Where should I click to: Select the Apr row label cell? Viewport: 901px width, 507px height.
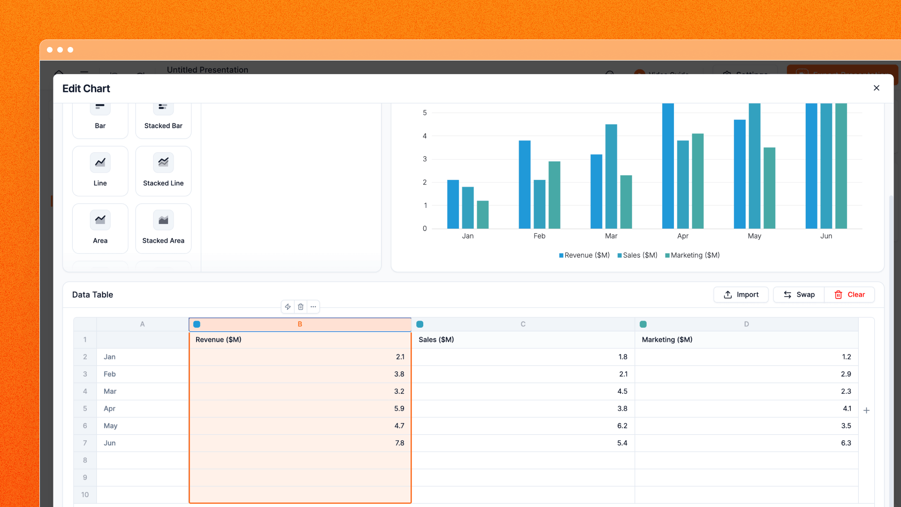[x=143, y=408]
